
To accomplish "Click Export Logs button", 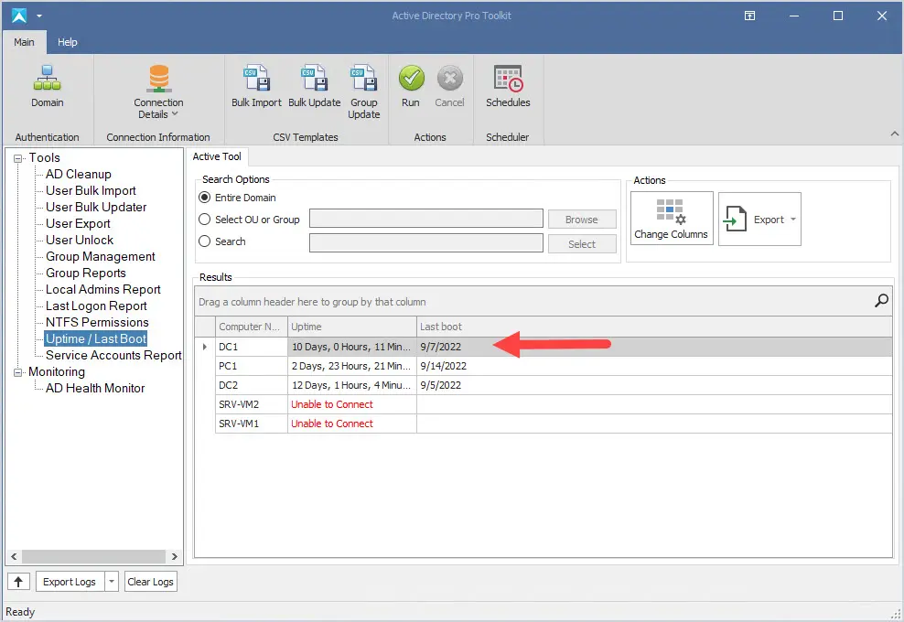I will pos(70,582).
